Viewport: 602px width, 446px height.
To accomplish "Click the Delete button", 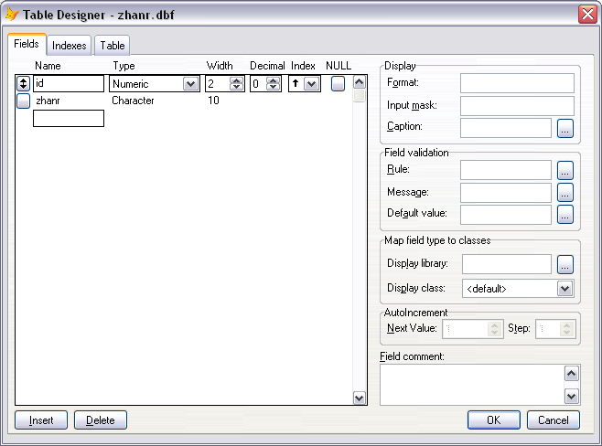I will [x=101, y=419].
